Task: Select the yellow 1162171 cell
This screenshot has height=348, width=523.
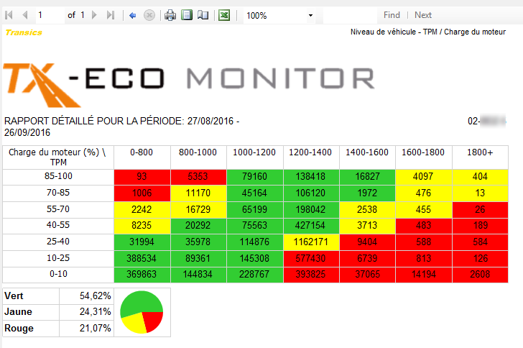Action: click(311, 242)
